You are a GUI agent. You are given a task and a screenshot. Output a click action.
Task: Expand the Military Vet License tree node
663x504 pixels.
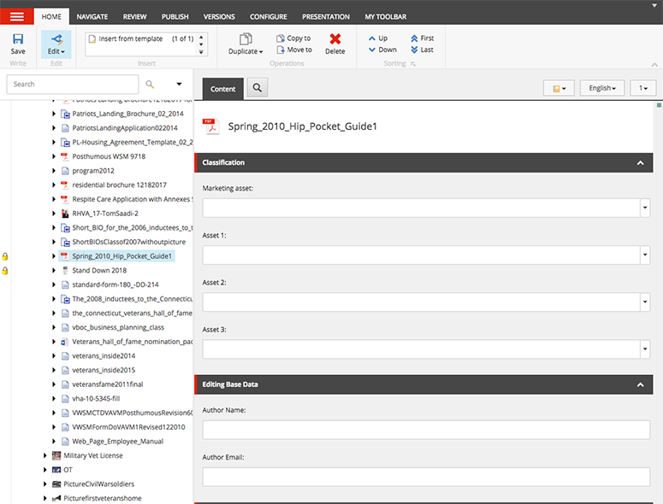45,456
